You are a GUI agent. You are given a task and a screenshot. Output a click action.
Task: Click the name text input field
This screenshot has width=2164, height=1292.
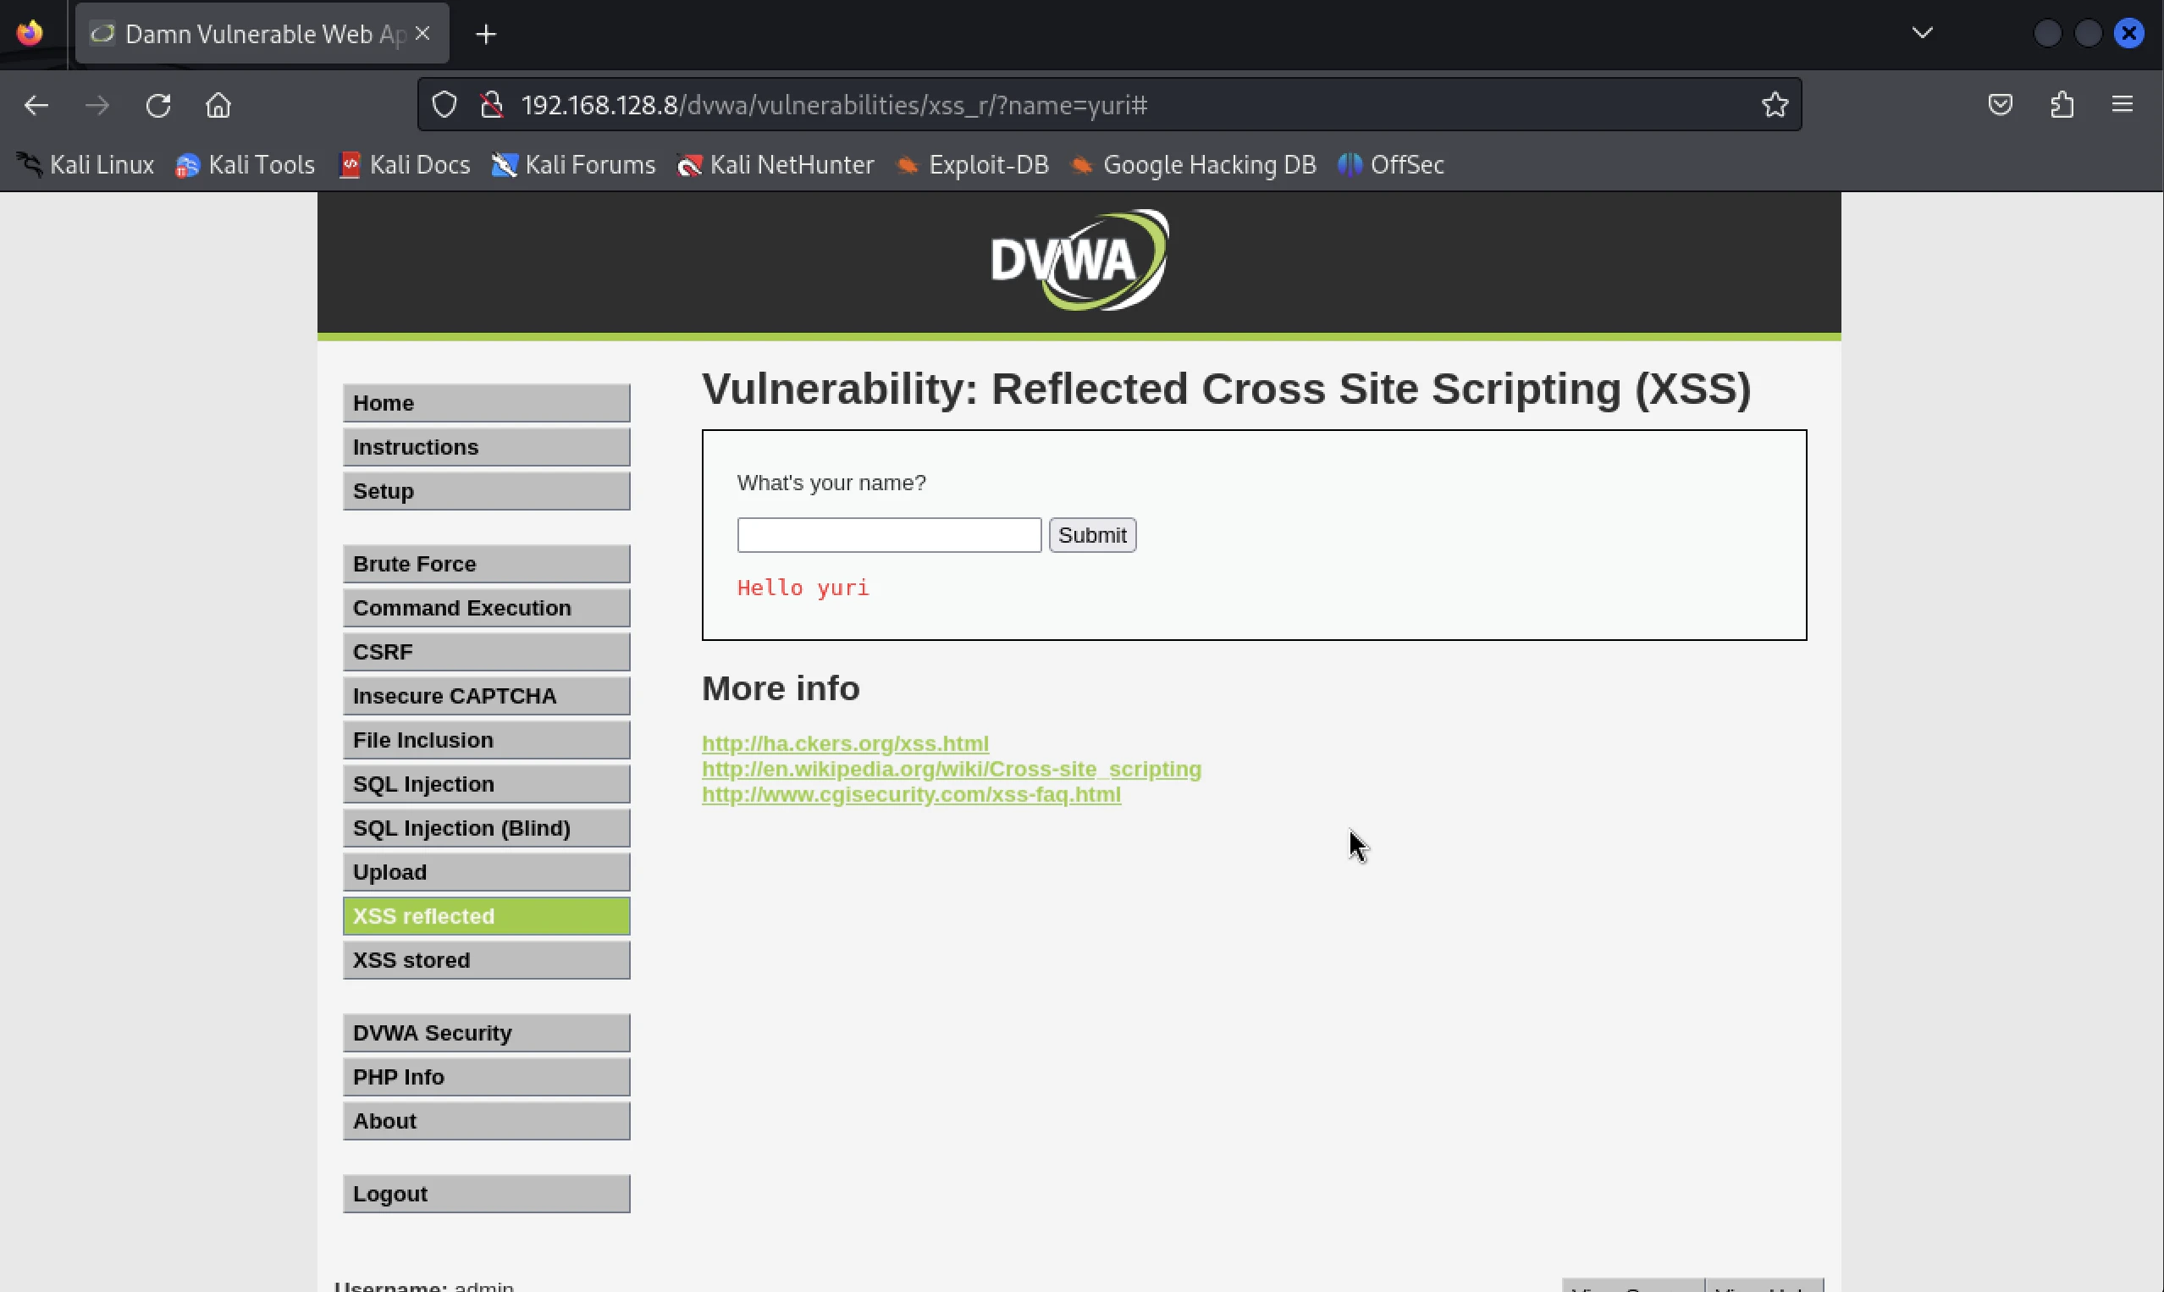click(889, 534)
